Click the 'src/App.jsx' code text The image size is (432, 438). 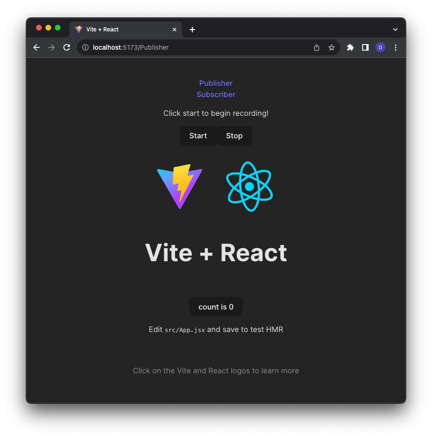coord(185,330)
